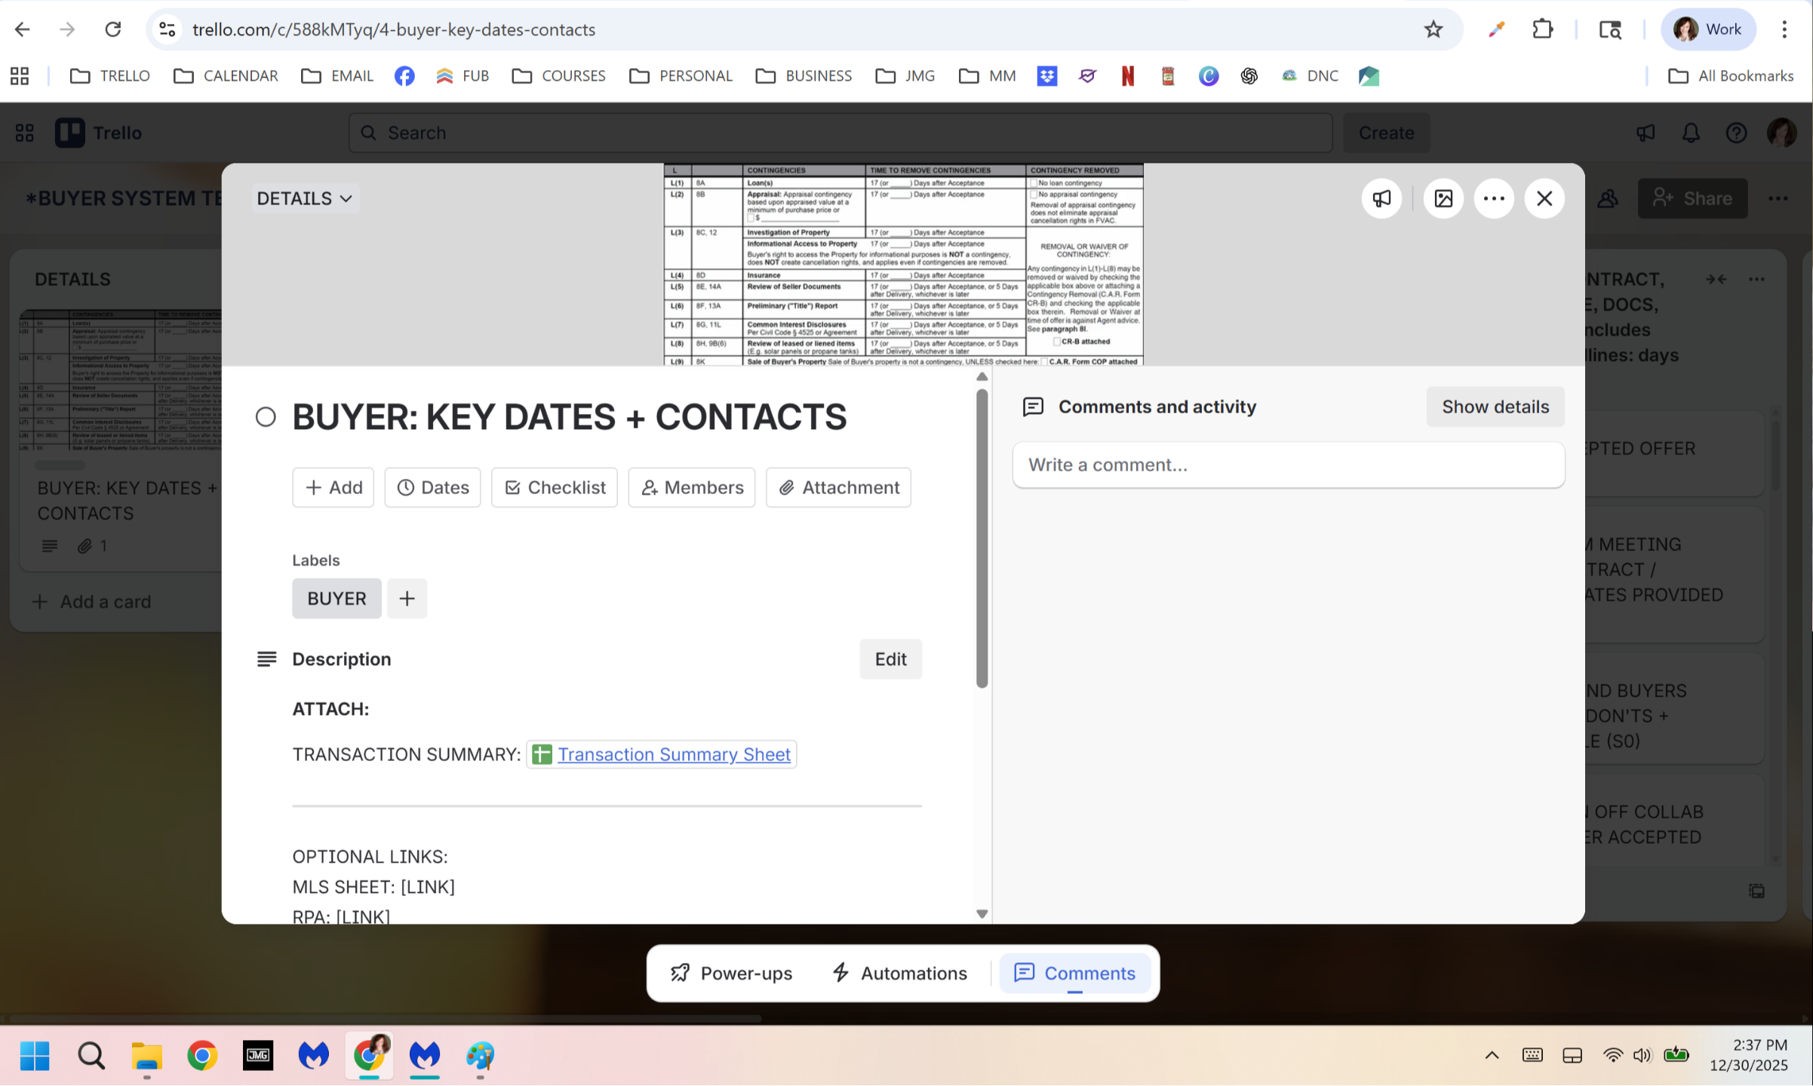Screen dimensions: 1813x1086
Task: Open Chrome extensions puzzle icon
Action: 1542,29
